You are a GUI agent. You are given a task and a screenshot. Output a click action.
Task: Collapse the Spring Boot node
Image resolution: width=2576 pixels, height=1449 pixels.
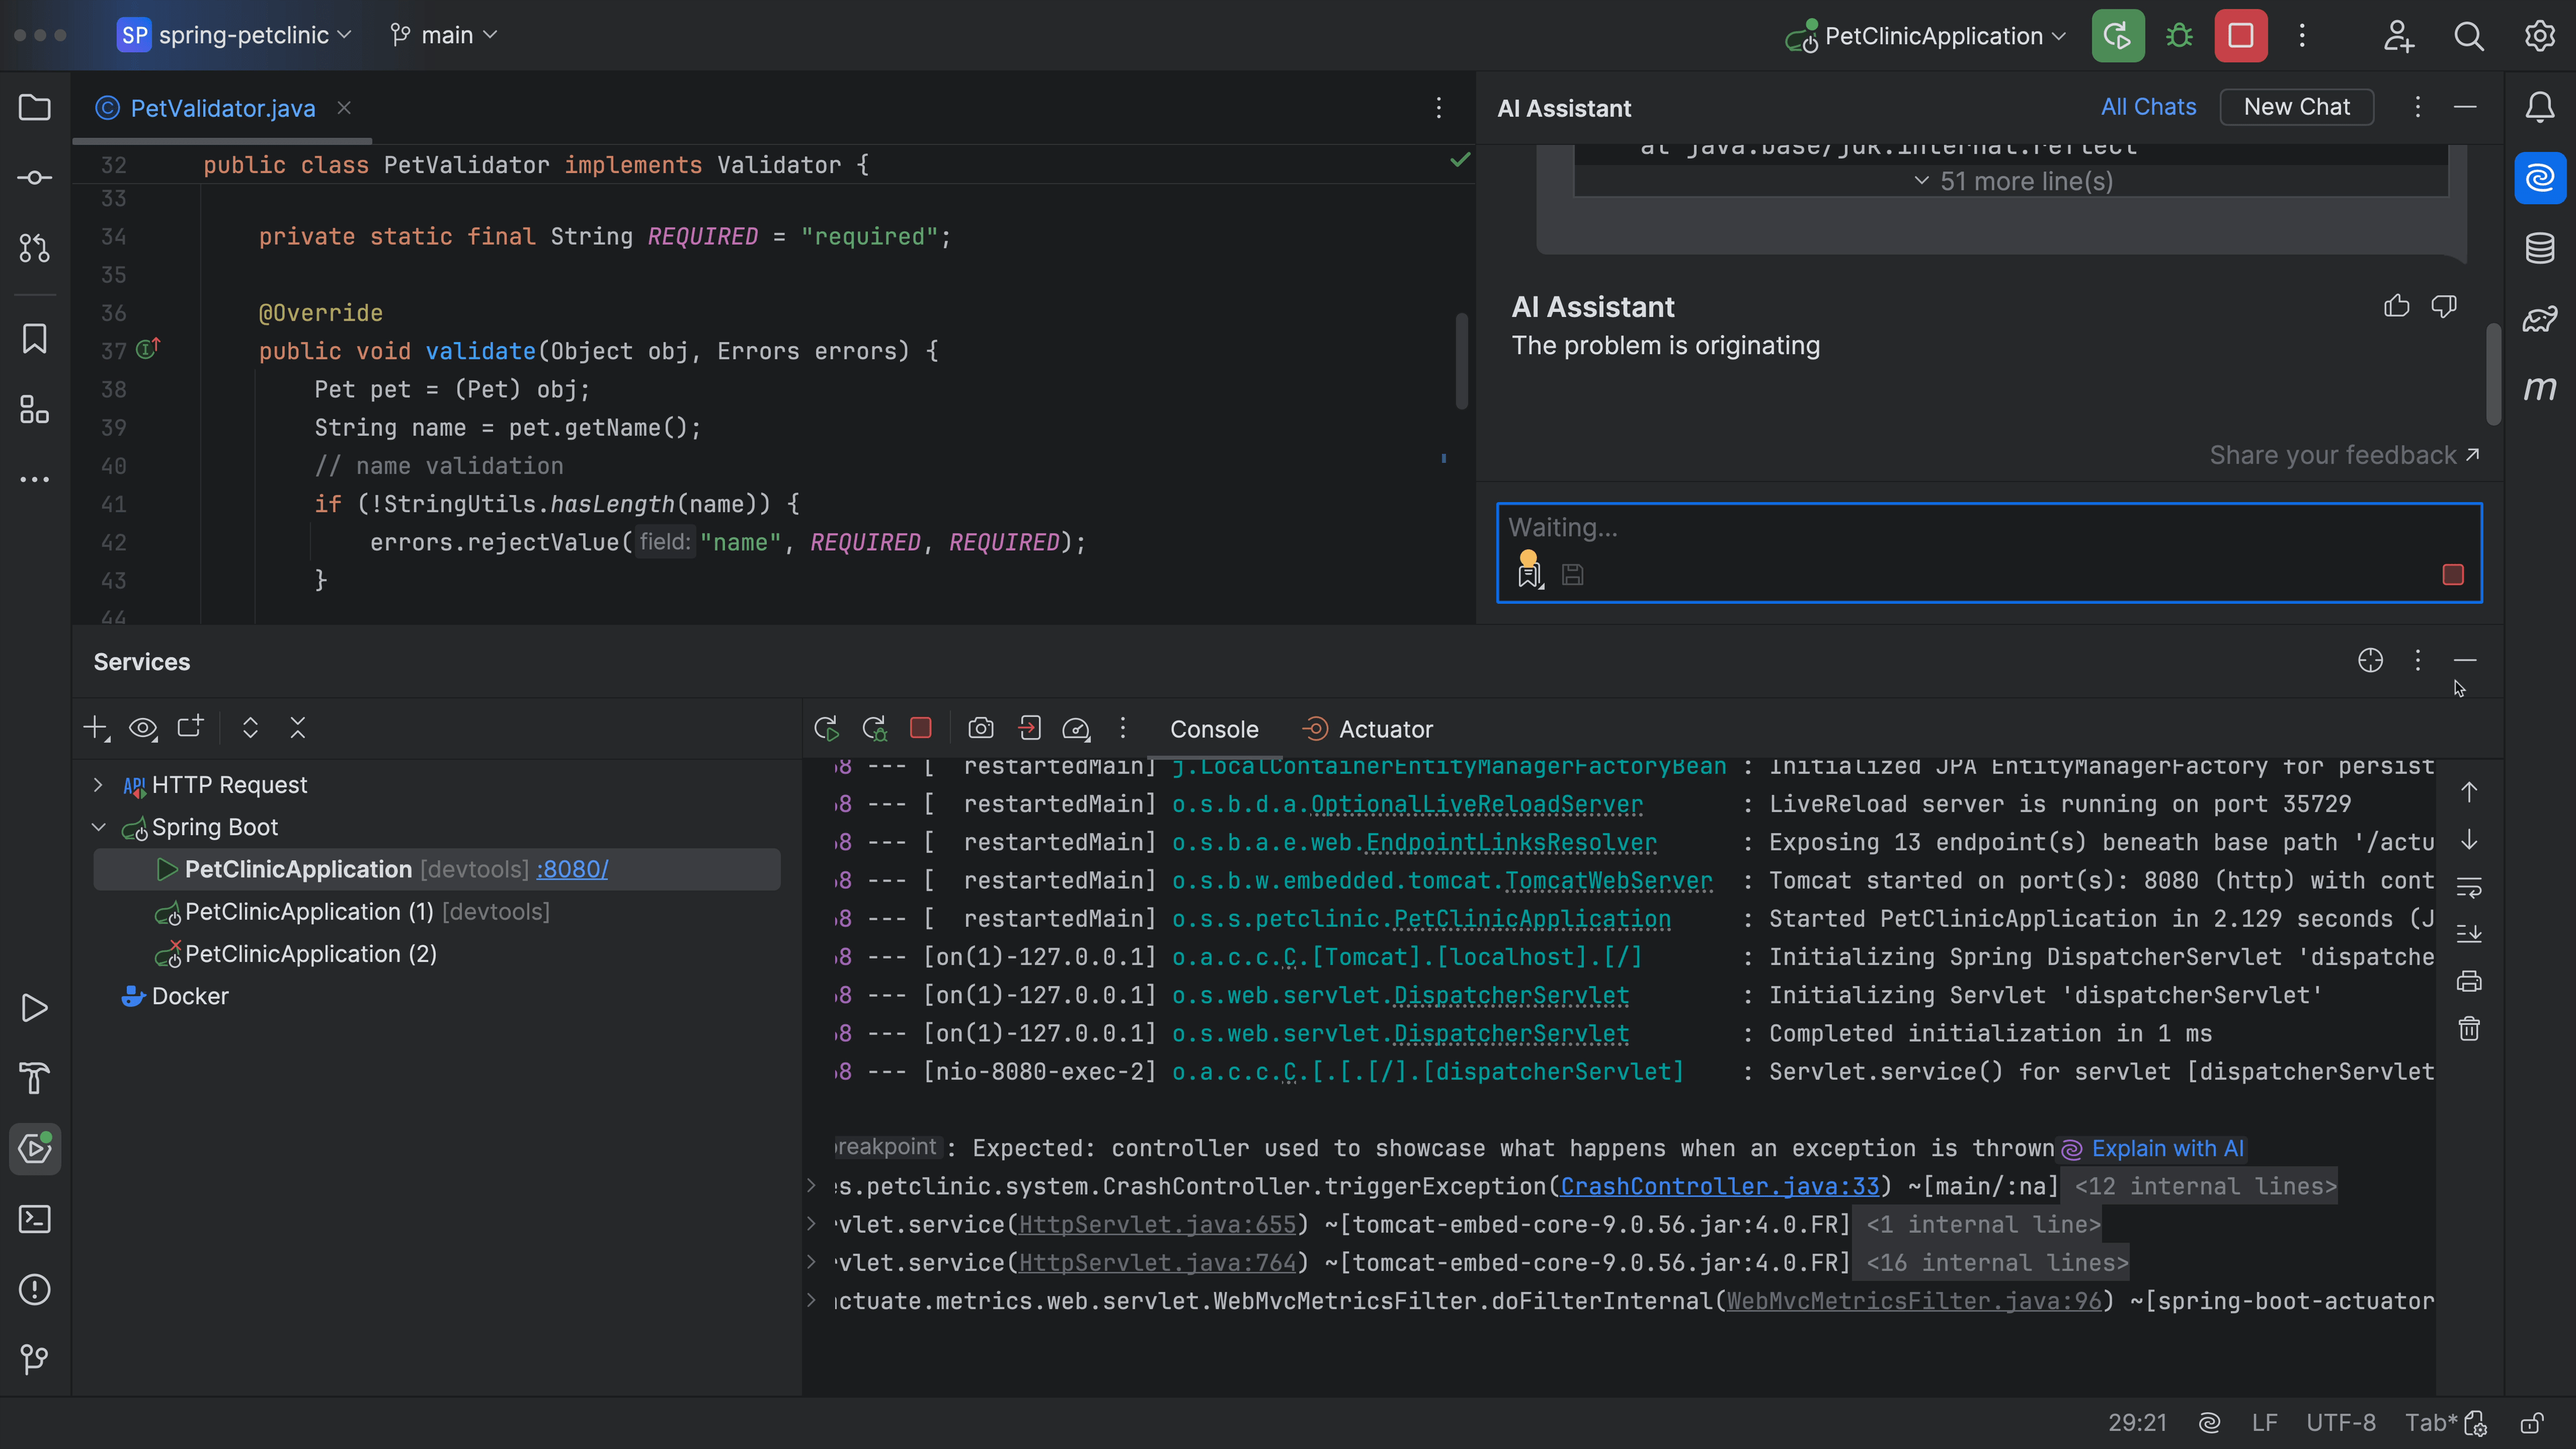98,827
